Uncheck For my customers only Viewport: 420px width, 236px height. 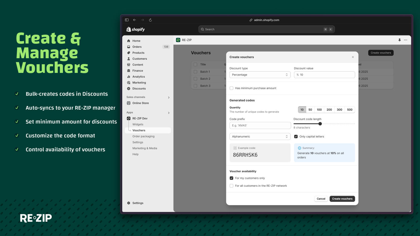(x=232, y=178)
